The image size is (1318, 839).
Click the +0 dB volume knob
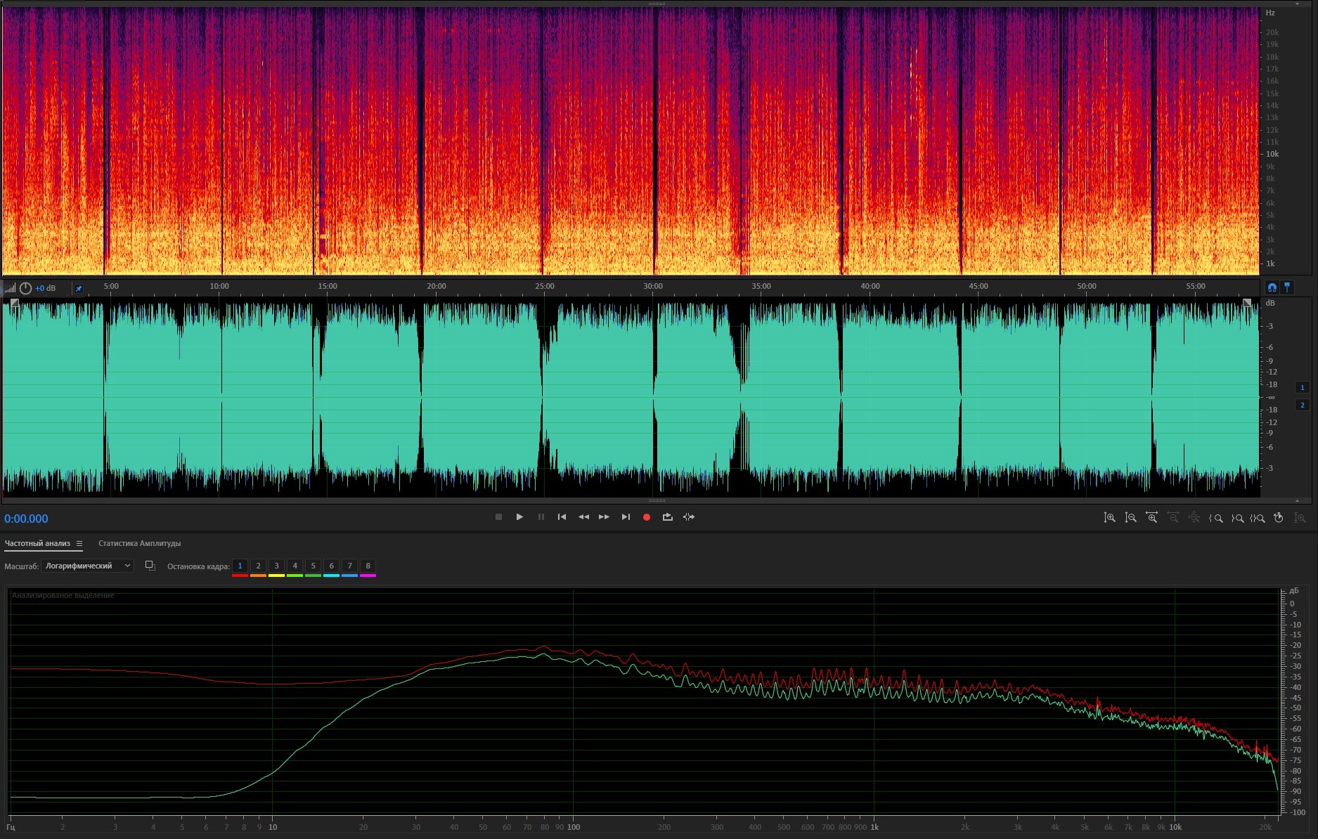pyautogui.click(x=26, y=288)
